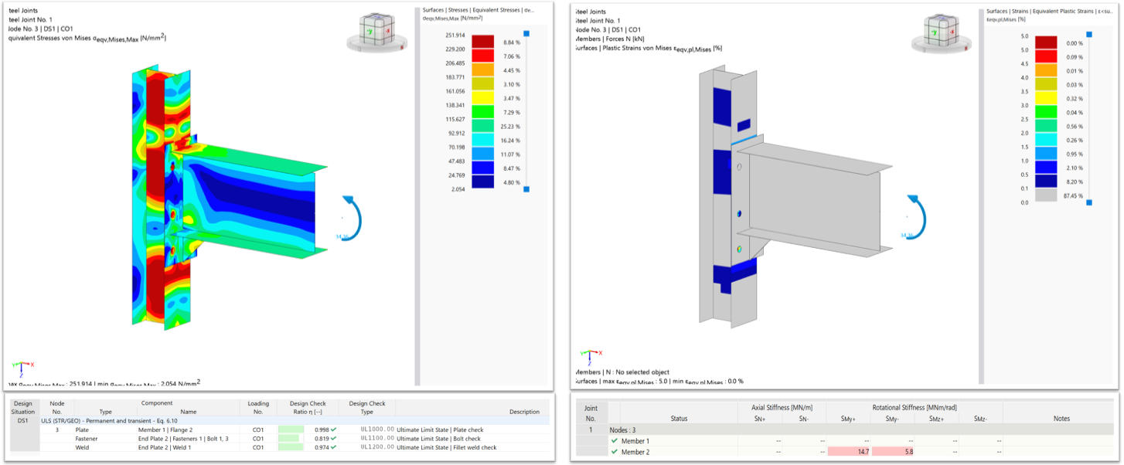The width and height of the screenshot is (1124, 465).
Task: Select the upper slider handle of the stress legend
Action: pyautogui.click(x=527, y=34)
